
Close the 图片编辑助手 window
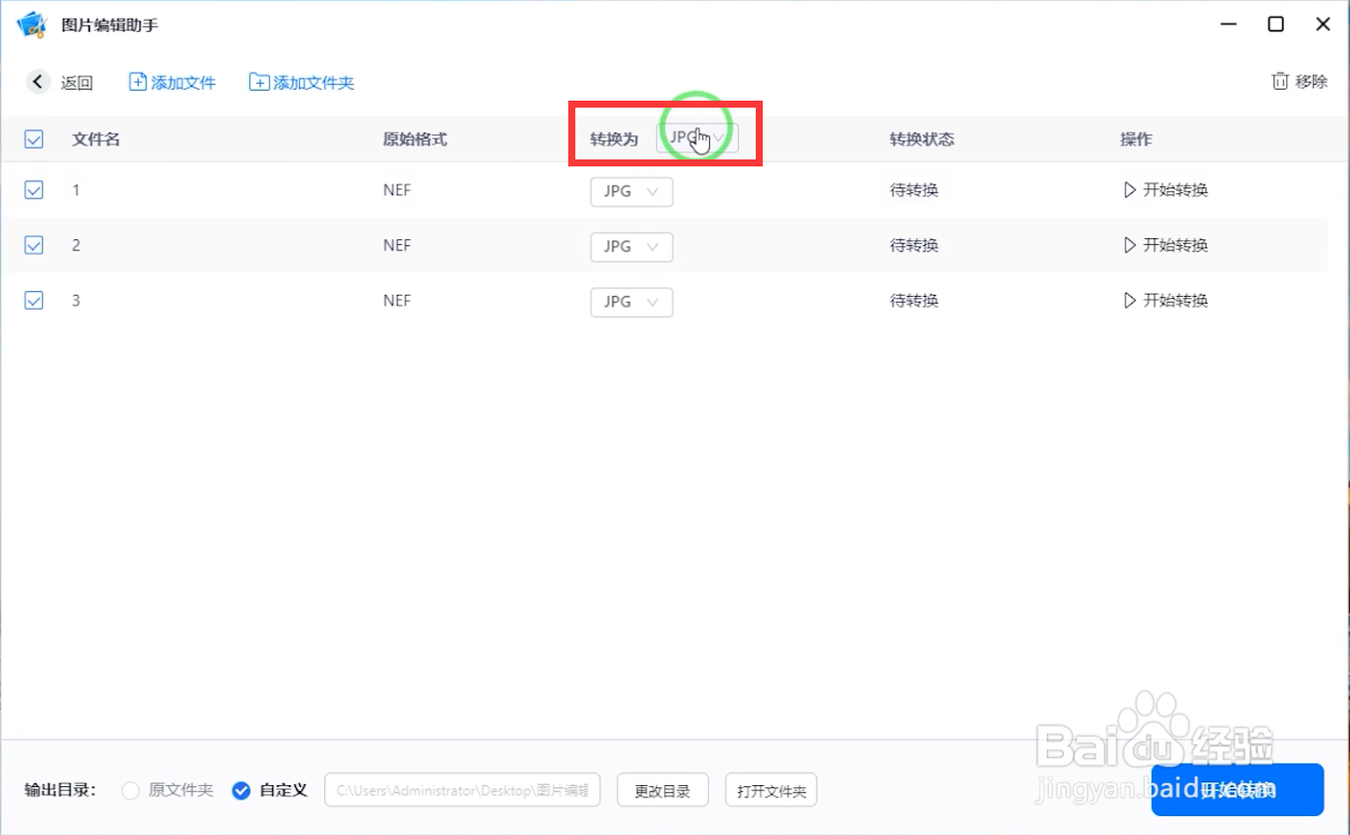click(x=1323, y=25)
